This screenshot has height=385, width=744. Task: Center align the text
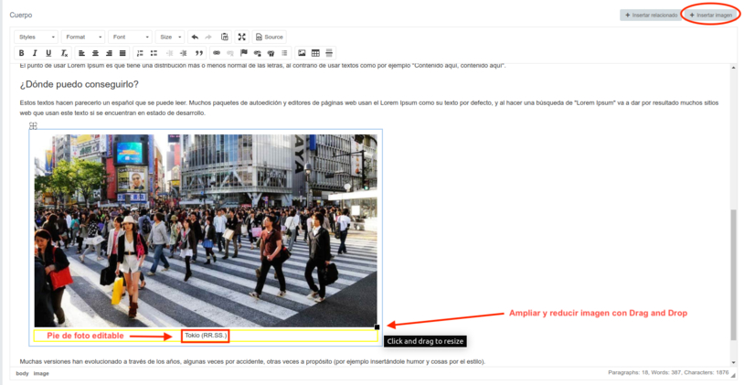point(95,53)
